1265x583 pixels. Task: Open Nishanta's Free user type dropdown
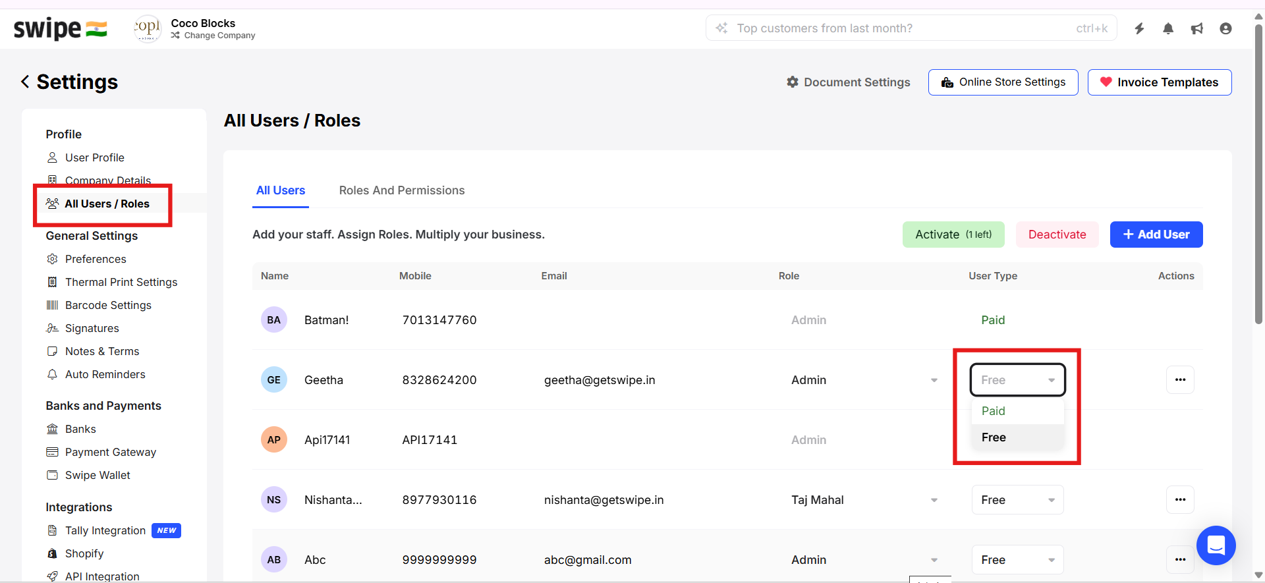(1017, 500)
